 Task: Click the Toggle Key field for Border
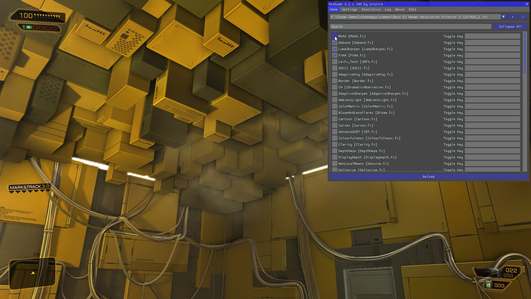tap(492, 81)
